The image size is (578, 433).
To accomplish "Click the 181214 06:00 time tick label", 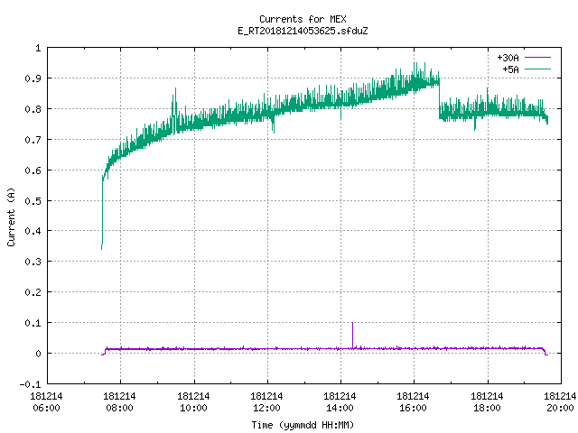I will (x=46, y=401).
